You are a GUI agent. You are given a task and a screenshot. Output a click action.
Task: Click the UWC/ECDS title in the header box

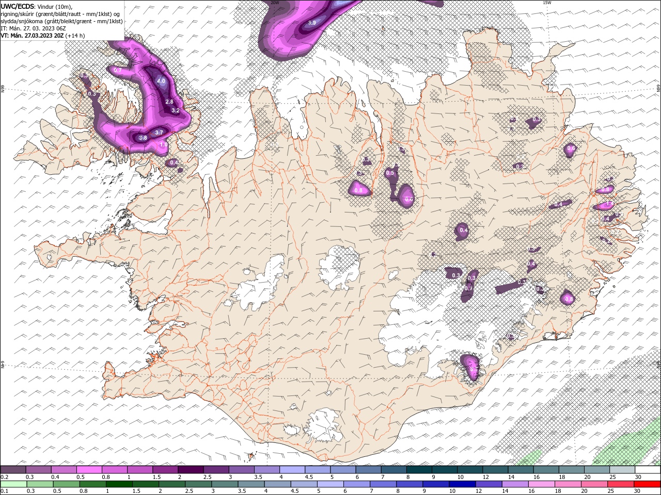[x=18, y=6]
